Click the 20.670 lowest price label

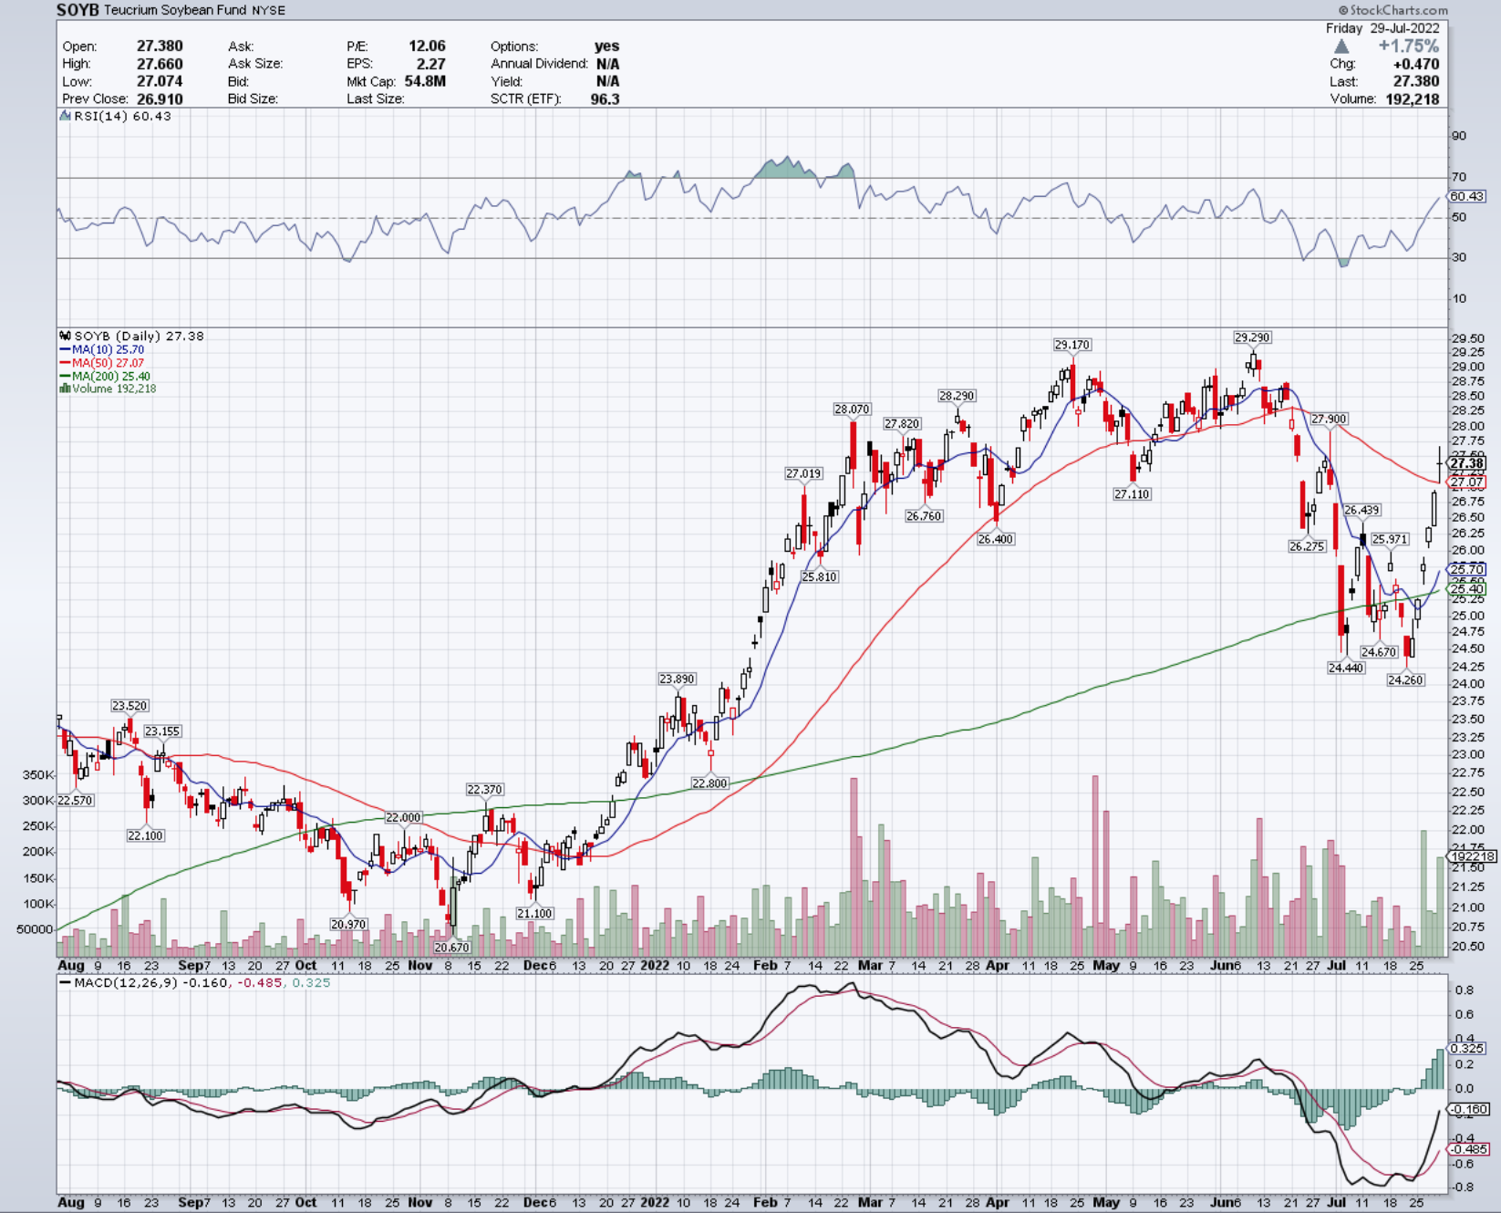451,948
